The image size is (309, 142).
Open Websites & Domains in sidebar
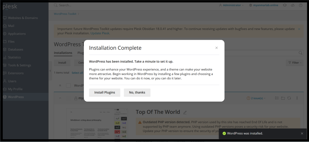[x=23, y=18]
